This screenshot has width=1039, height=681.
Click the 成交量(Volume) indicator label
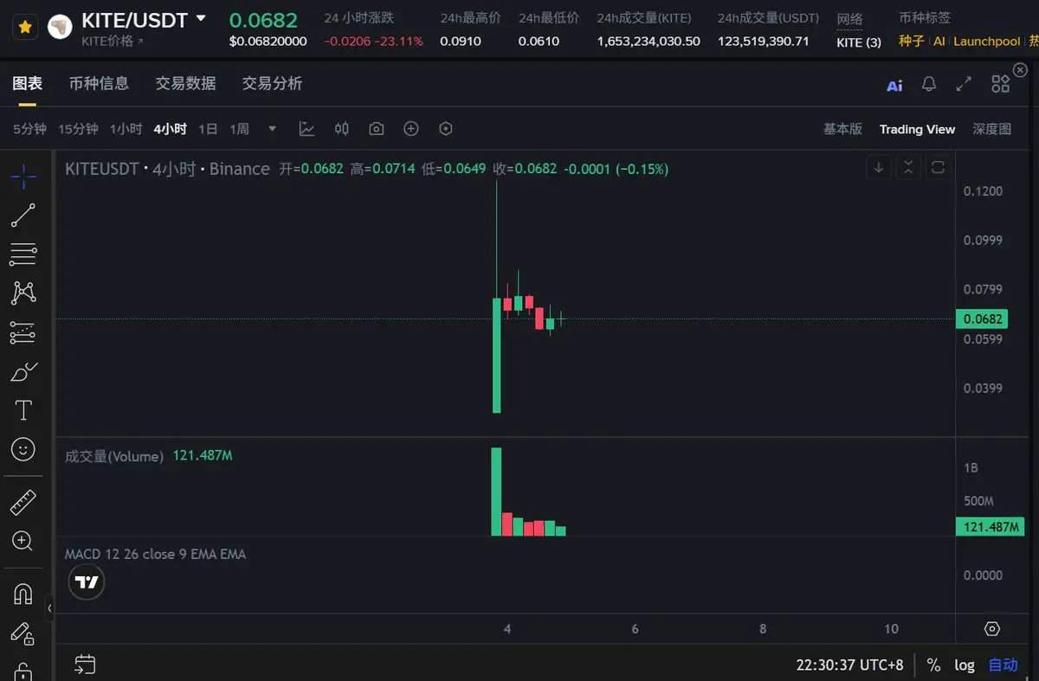point(114,456)
